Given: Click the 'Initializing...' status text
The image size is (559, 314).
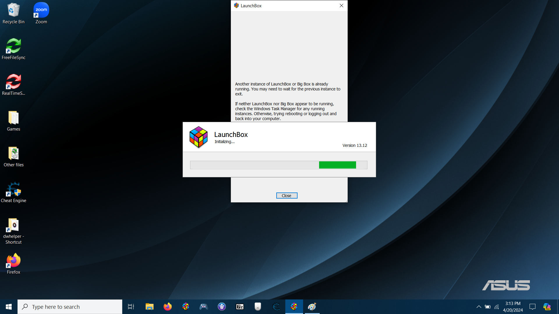Looking at the screenshot, I should click(224, 142).
